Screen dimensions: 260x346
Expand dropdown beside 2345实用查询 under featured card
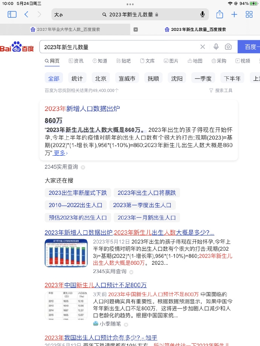(x=83, y=167)
